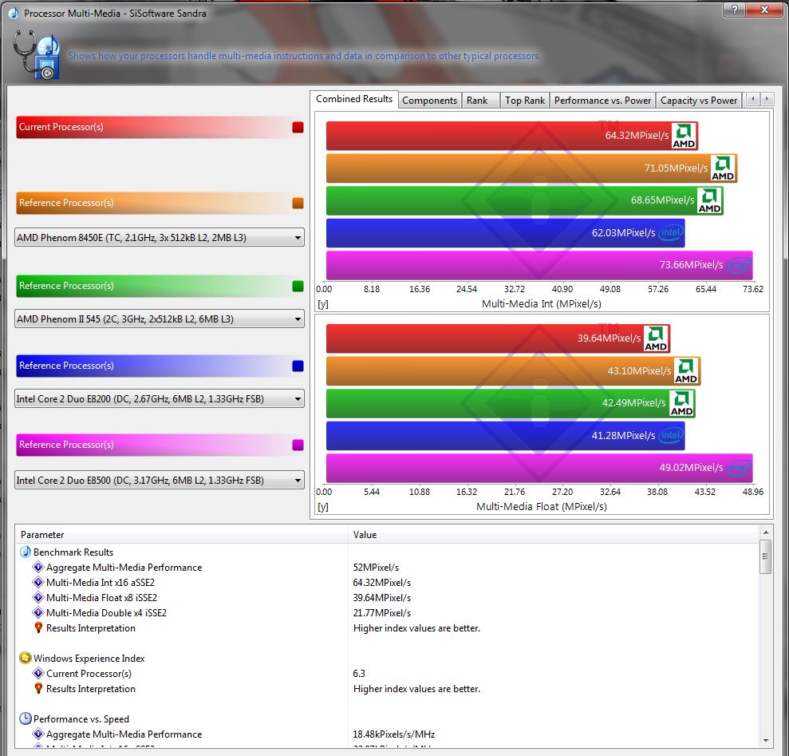
Task: Click the diamond icon beside Current Processor(s) in the list
Action: (38, 673)
